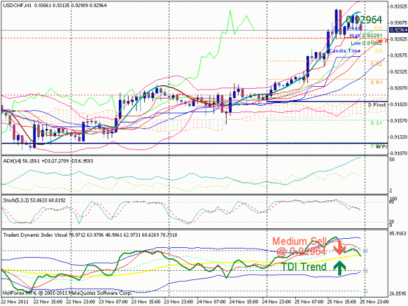
Task: Click the large green 0.92964 price label
Action: [364, 20]
